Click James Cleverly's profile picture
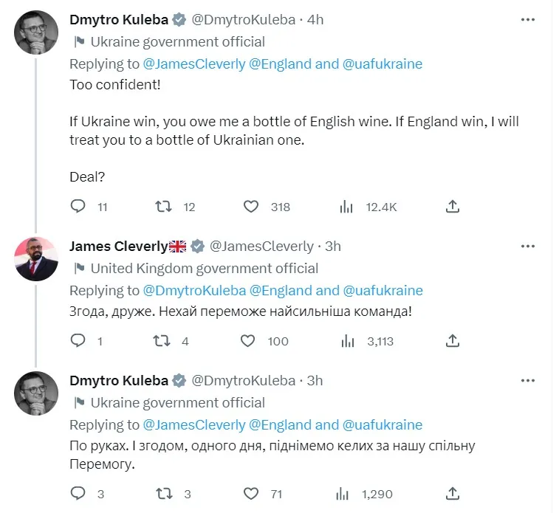 tap(37, 258)
